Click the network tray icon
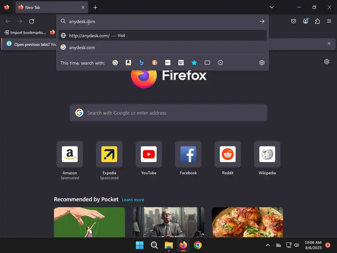Image resolution: width=337 pixels, height=253 pixels. (289, 245)
